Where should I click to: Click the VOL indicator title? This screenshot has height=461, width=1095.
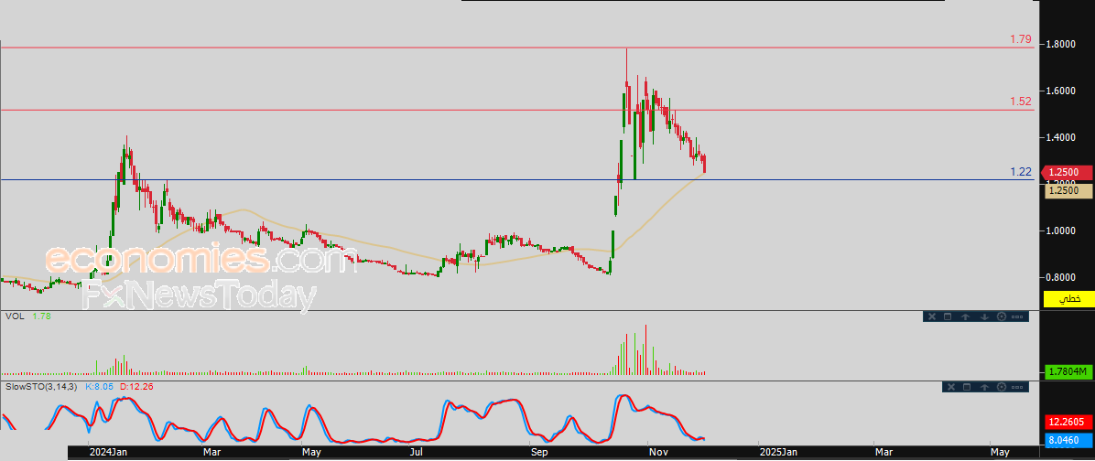point(15,316)
